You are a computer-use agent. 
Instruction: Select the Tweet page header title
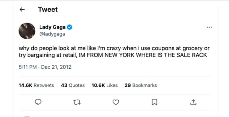point(48,9)
